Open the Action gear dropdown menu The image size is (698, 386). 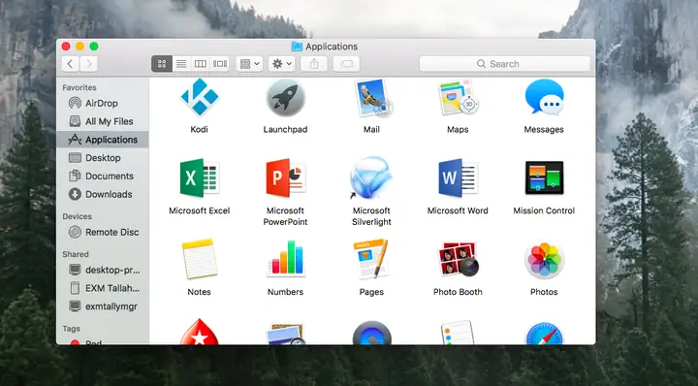pyautogui.click(x=281, y=64)
